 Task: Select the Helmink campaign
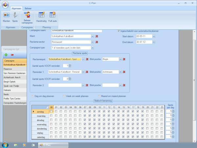[x=15, y=90]
